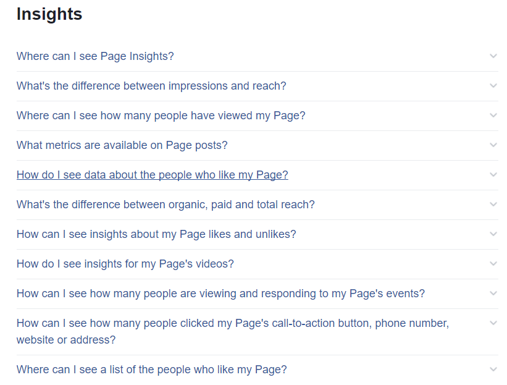Select 'What metrics are available on Page posts?'
Screen dimensions: 507x385
click(122, 145)
